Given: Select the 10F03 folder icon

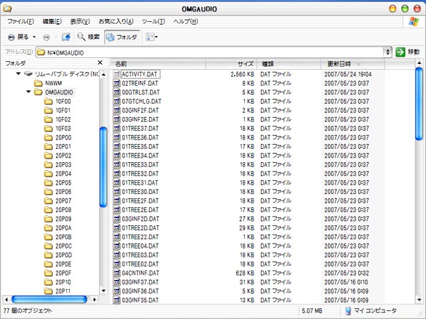Looking at the screenshot, I should coord(48,128).
